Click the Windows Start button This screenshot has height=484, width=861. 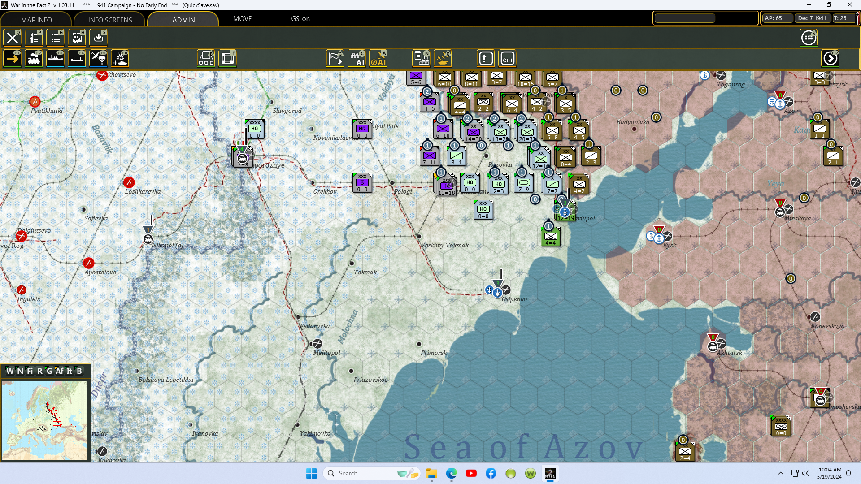tap(311, 473)
